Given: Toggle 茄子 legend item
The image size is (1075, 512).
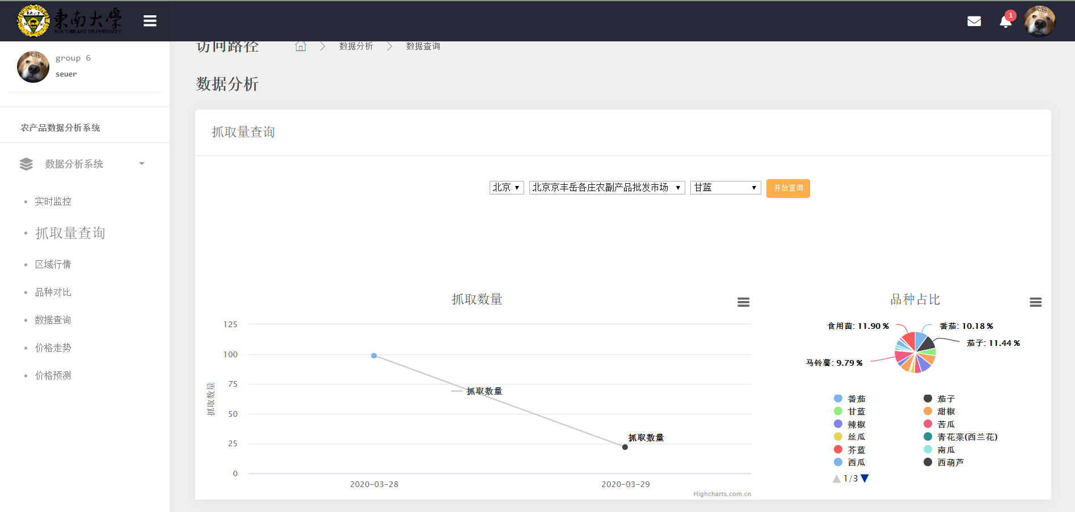Looking at the screenshot, I should 939,399.
